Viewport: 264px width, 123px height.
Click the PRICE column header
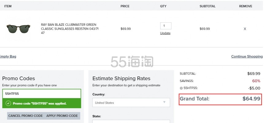coord(125,6)
